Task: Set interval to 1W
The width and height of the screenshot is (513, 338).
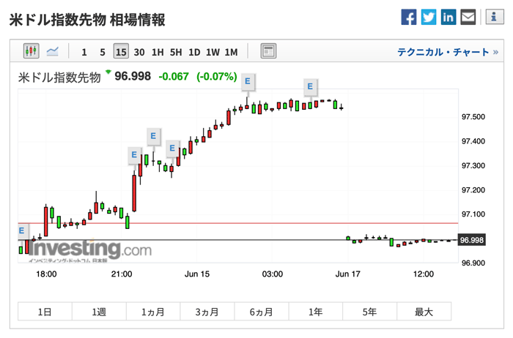Action: point(213,52)
